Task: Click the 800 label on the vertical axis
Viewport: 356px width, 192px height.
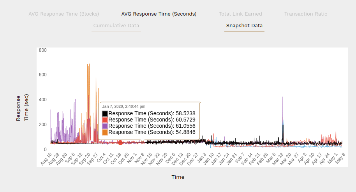Action: tap(42, 50)
